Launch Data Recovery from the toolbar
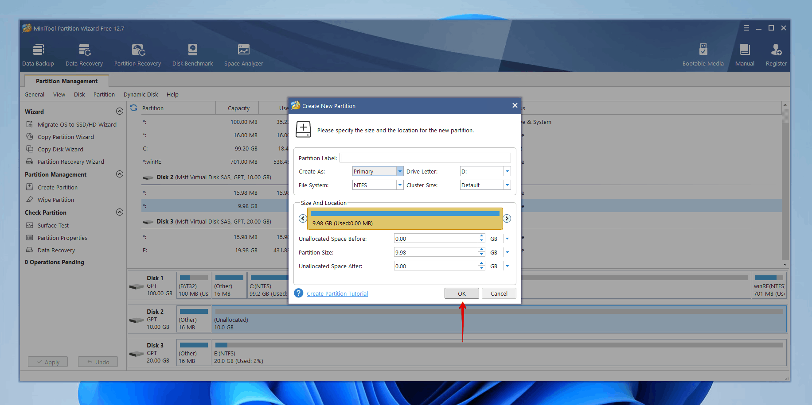812x405 pixels. (84, 55)
